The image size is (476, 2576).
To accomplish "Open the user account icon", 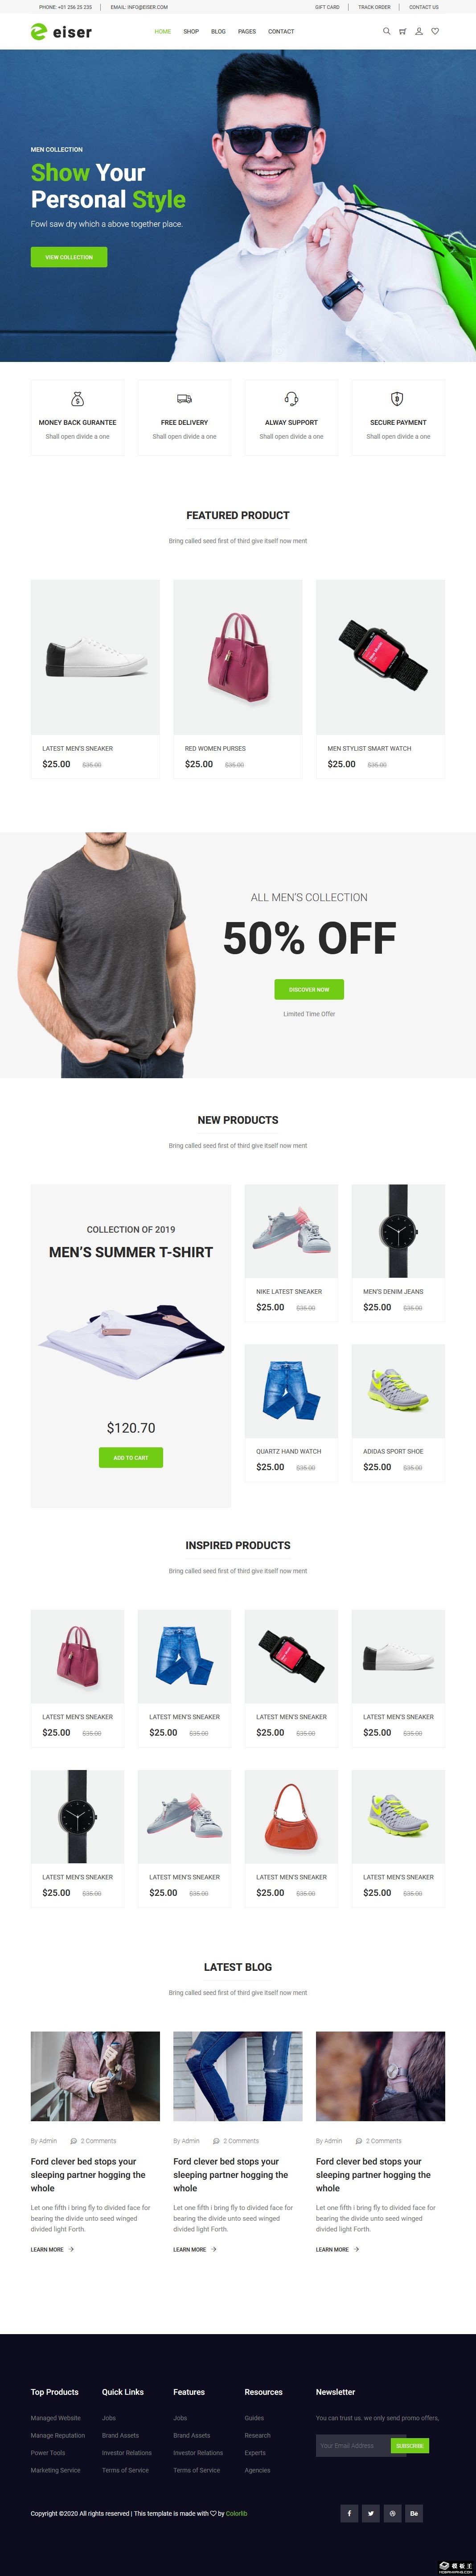I will pyautogui.click(x=419, y=31).
